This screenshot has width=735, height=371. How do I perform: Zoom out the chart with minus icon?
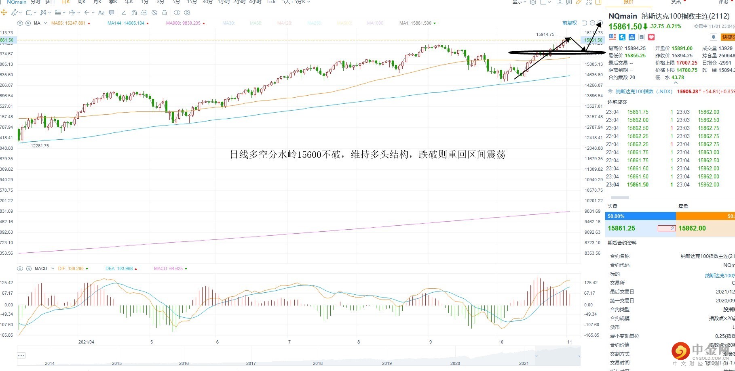[592, 23]
